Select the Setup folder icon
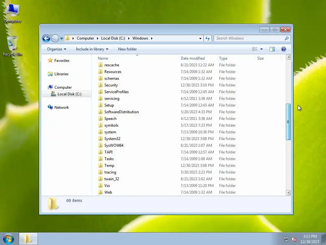 tap(100, 105)
